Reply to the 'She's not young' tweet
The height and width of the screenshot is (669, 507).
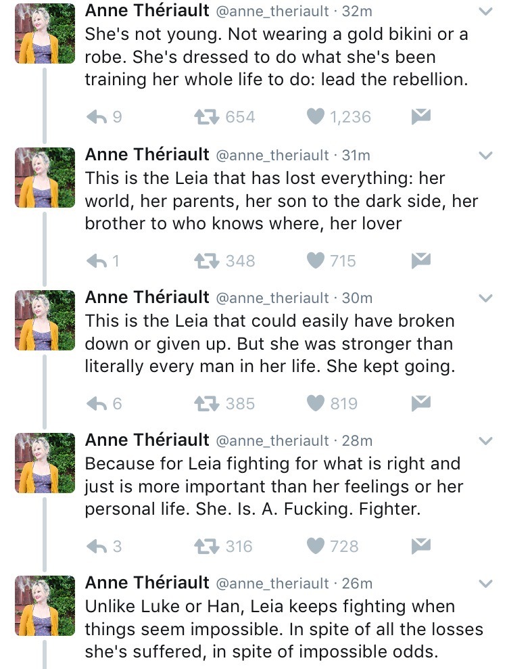point(97,117)
